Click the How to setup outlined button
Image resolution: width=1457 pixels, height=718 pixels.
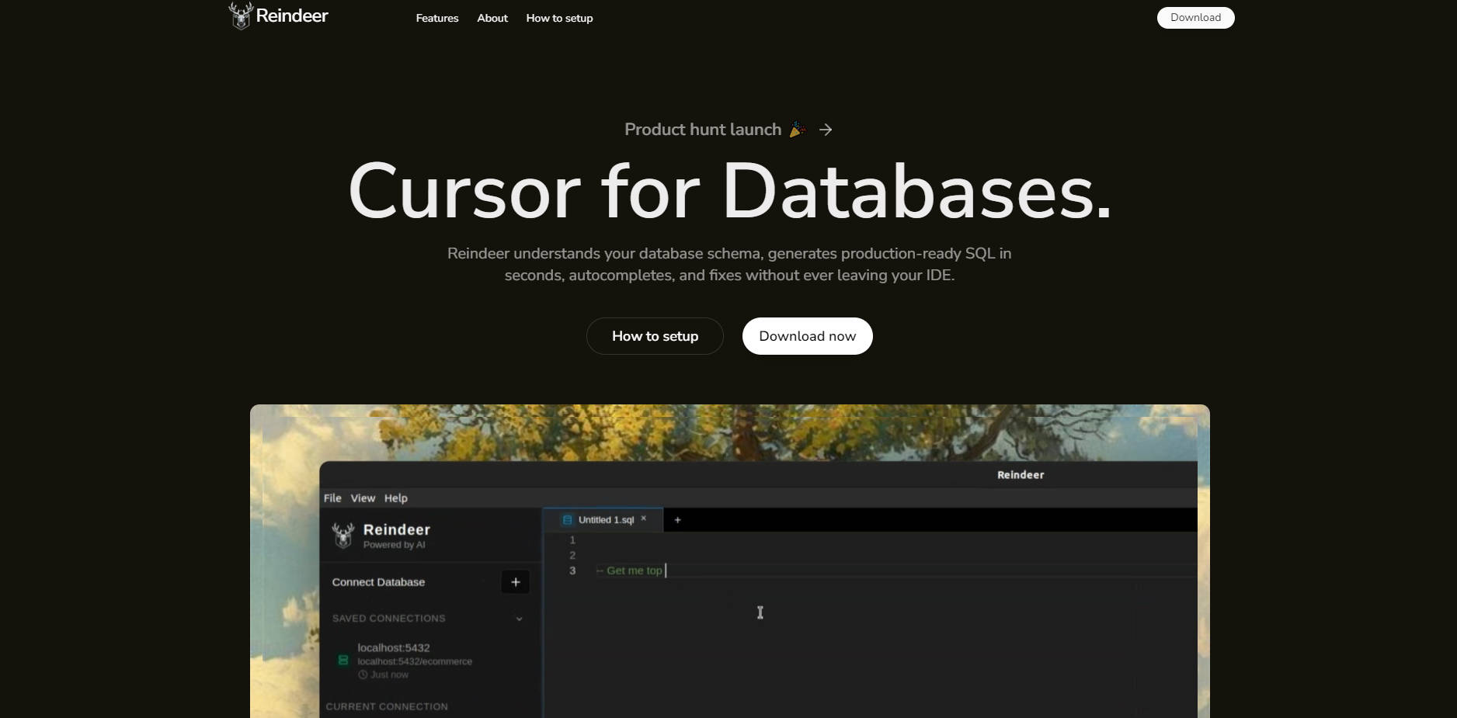tap(655, 336)
